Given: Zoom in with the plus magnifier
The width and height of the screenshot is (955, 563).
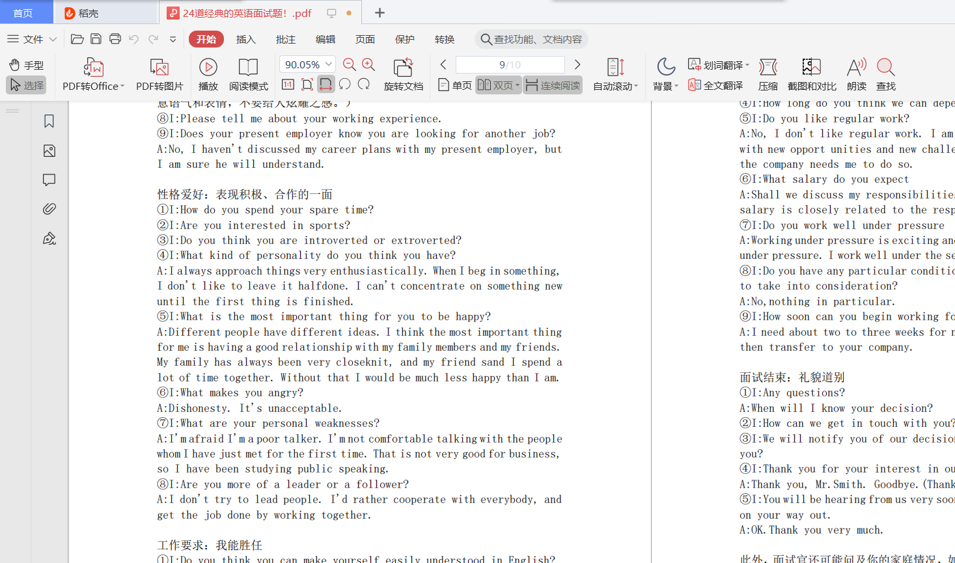Looking at the screenshot, I should (368, 64).
